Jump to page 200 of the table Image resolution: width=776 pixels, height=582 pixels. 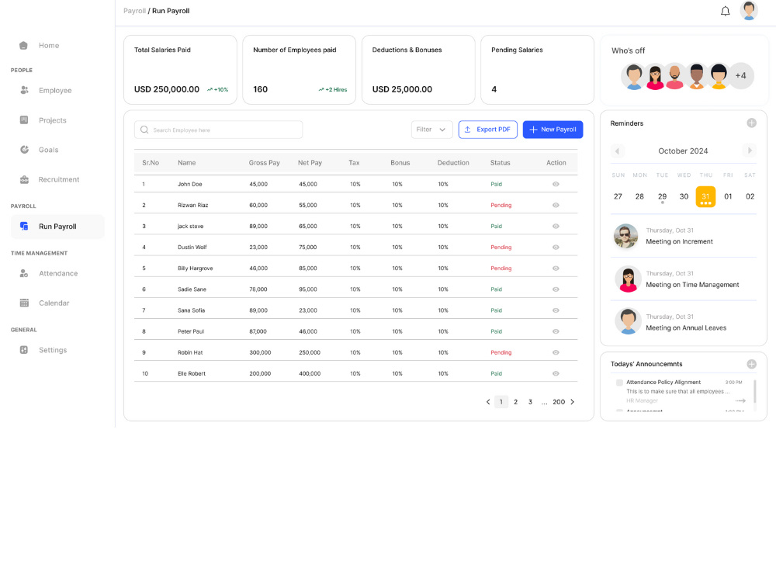click(559, 402)
